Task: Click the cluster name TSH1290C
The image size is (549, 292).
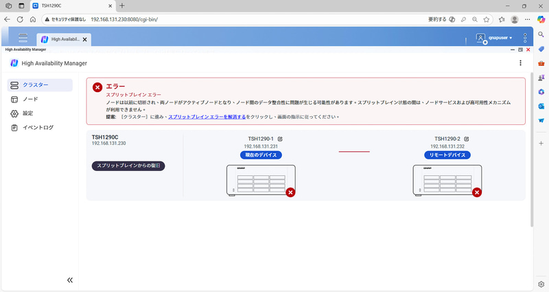Action: point(105,137)
